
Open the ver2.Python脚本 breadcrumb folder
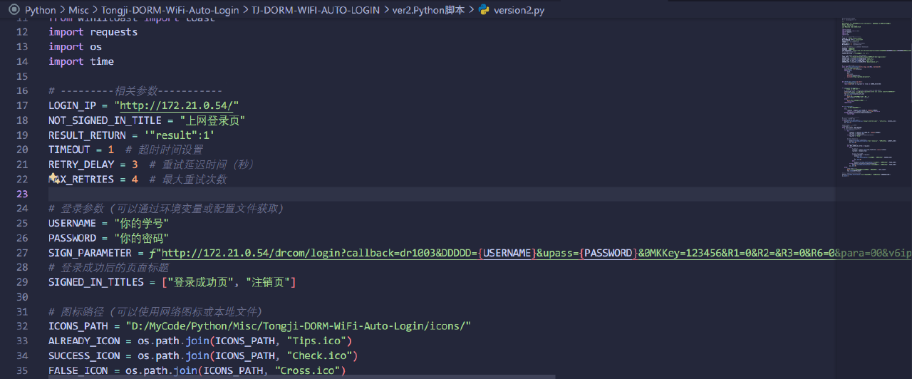tap(428, 10)
